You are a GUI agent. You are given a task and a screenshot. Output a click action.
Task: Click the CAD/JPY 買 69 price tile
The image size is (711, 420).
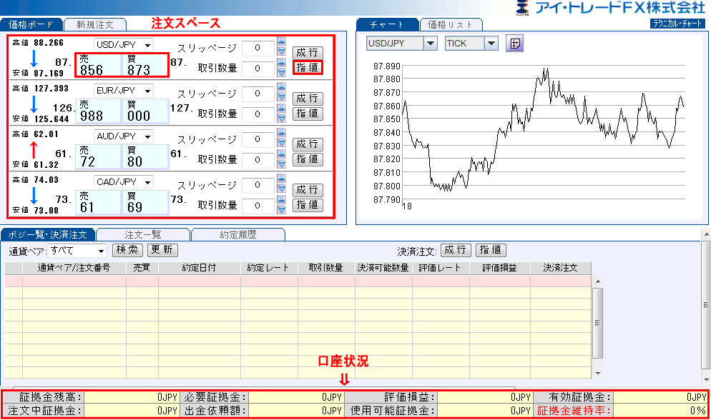click(x=145, y=202)
